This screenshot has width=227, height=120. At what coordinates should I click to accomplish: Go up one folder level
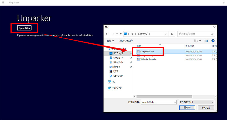pyautogui.click(x=121, y=34)
